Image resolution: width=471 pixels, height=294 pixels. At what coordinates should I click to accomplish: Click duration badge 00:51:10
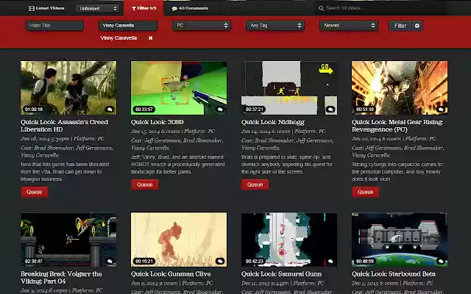coord(365,110)
